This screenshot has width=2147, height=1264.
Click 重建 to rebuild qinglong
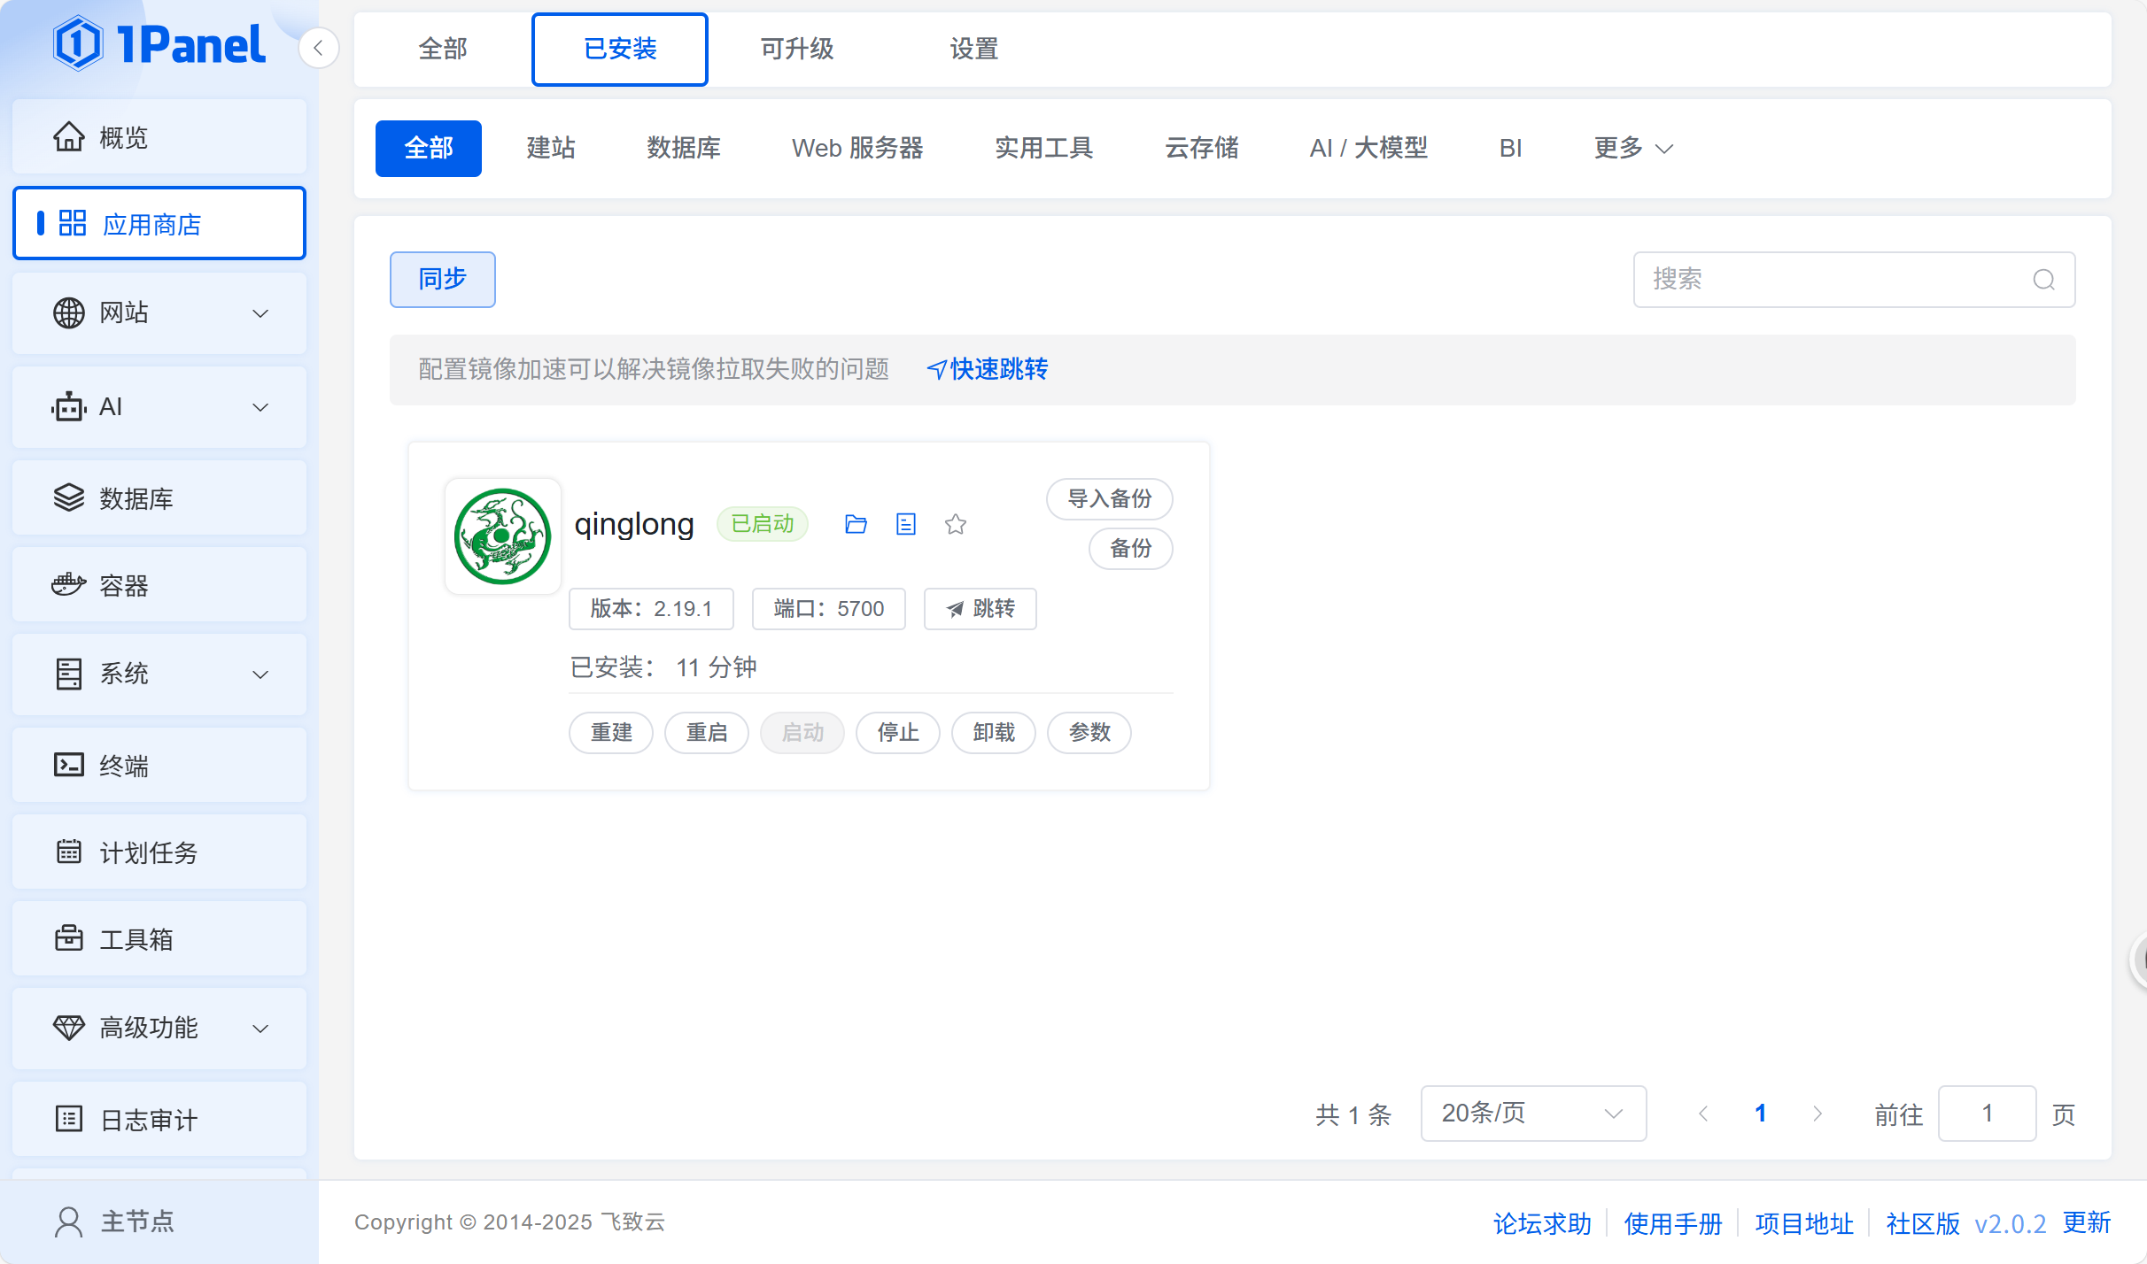coord(611,732)
